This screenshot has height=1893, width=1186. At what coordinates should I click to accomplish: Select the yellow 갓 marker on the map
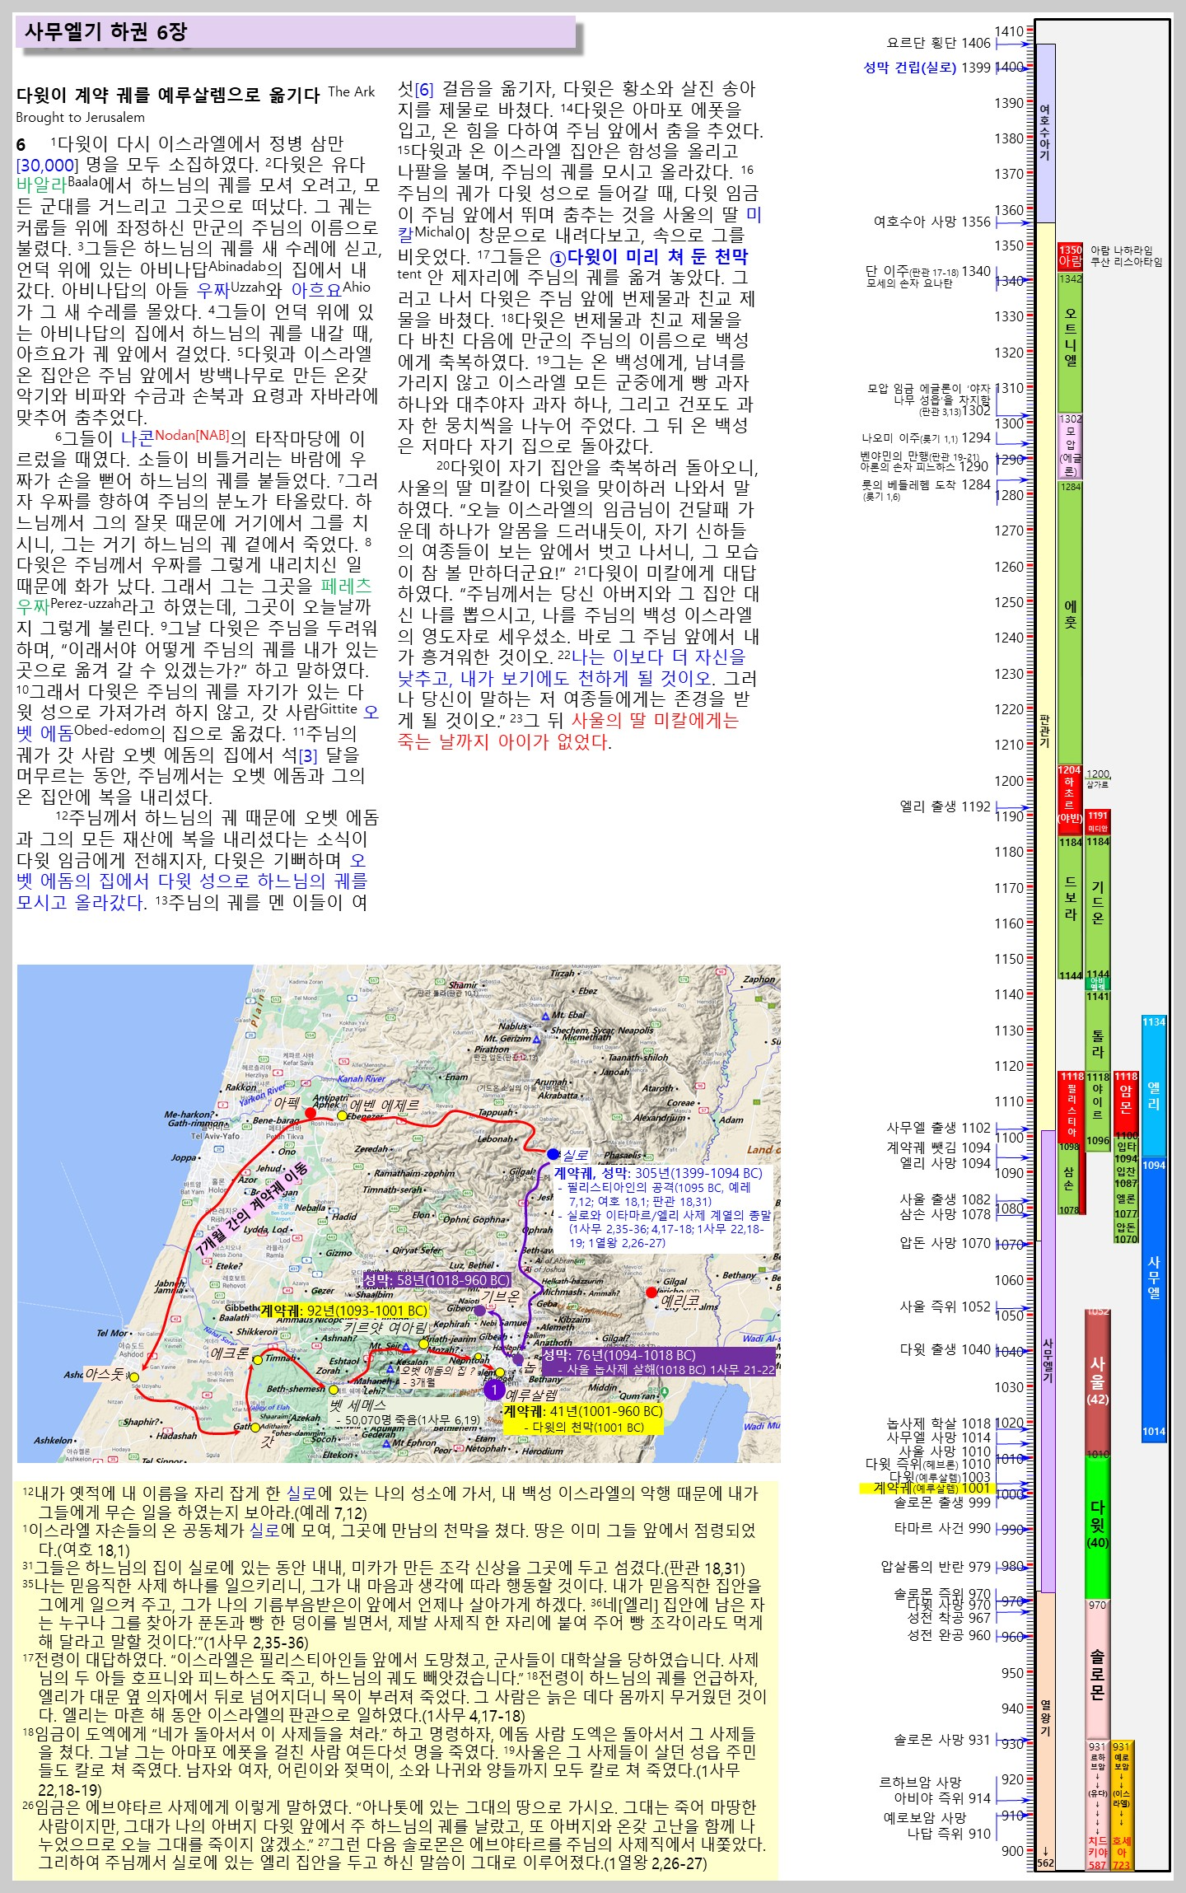(255, 1427)
